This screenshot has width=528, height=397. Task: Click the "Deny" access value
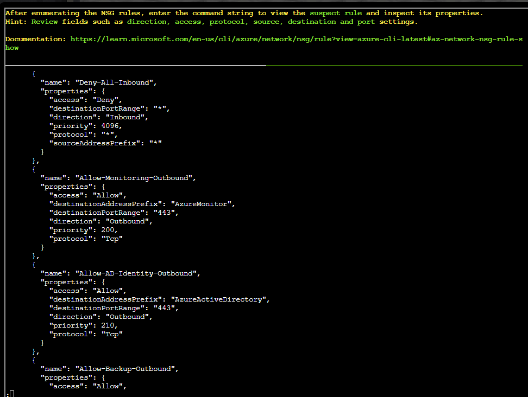[x=106, y=100]
